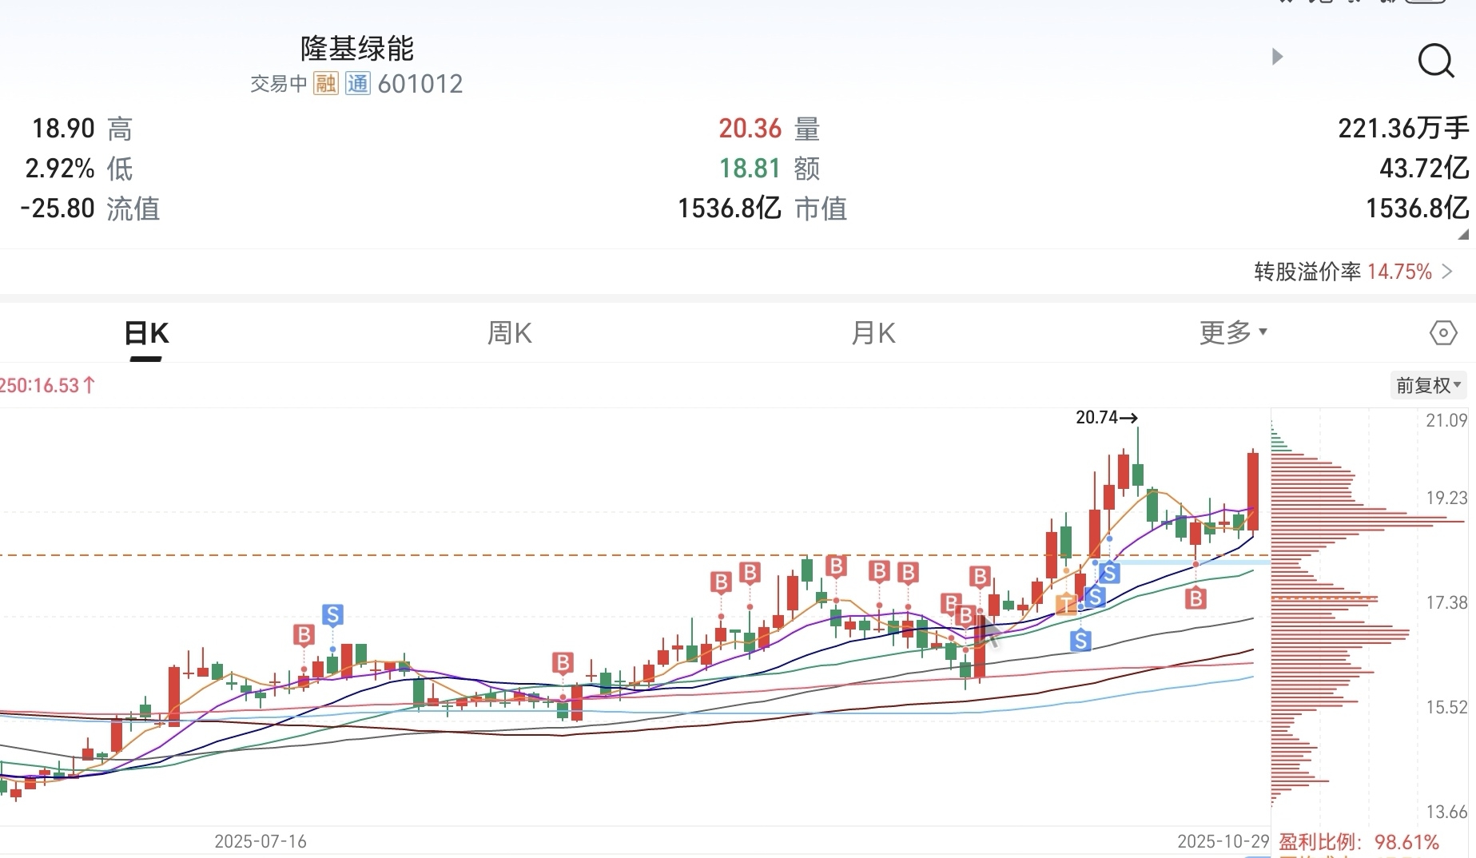Screen dimensions: 1476x858
Task: Open the search magnifier icon
Action: (1435, 61)
